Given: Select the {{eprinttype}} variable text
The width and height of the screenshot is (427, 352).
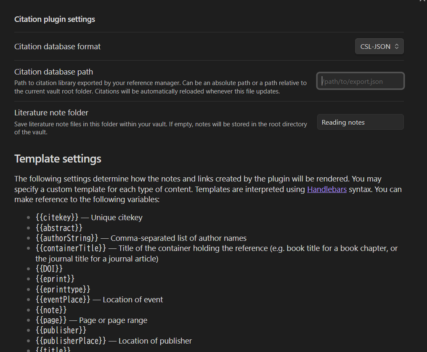Looking at the screenshot, I should (63, 289).
